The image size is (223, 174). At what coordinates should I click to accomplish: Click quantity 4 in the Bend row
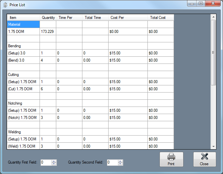pos(48,60)
